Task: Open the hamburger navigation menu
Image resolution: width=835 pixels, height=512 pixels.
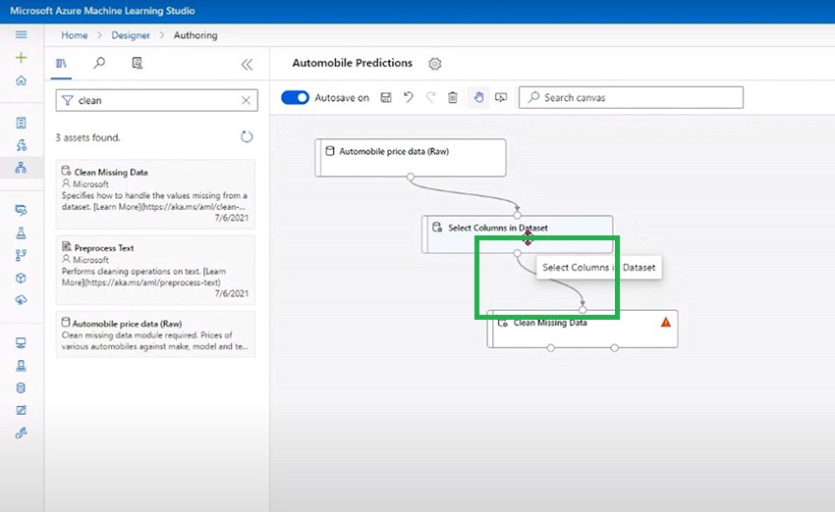Action: [22, 34]
